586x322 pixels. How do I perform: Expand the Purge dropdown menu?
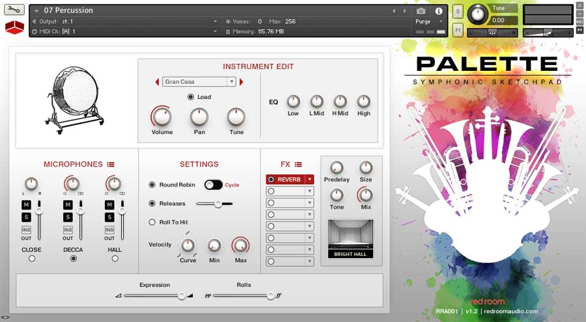tap(441, 21)
